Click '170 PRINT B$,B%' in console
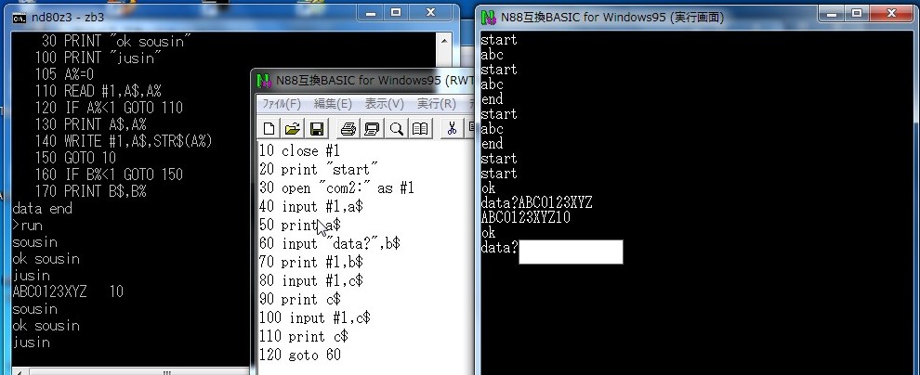 [x=91, y=191]
